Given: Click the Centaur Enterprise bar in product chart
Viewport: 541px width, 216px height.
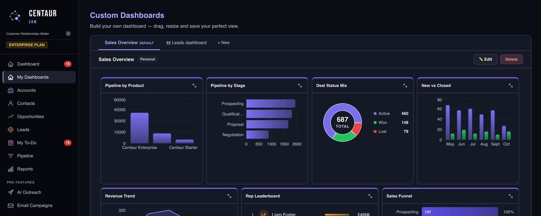Looking at the screenshot, I should click(140, 128).
